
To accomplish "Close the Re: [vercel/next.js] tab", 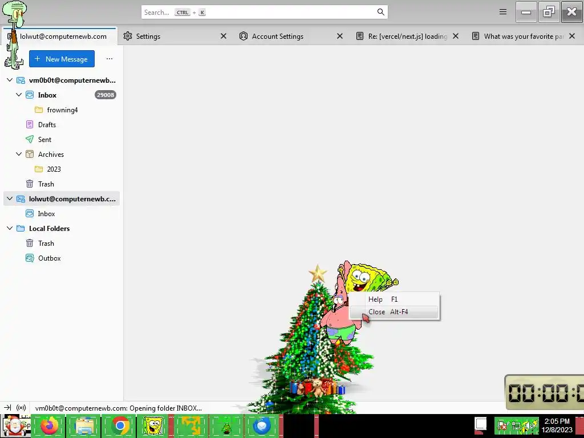I will [456, 36].
